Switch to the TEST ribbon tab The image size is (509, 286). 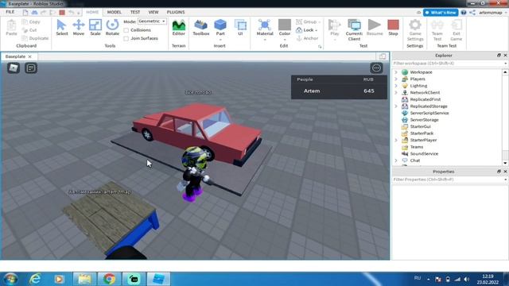(x=135, y=12)
